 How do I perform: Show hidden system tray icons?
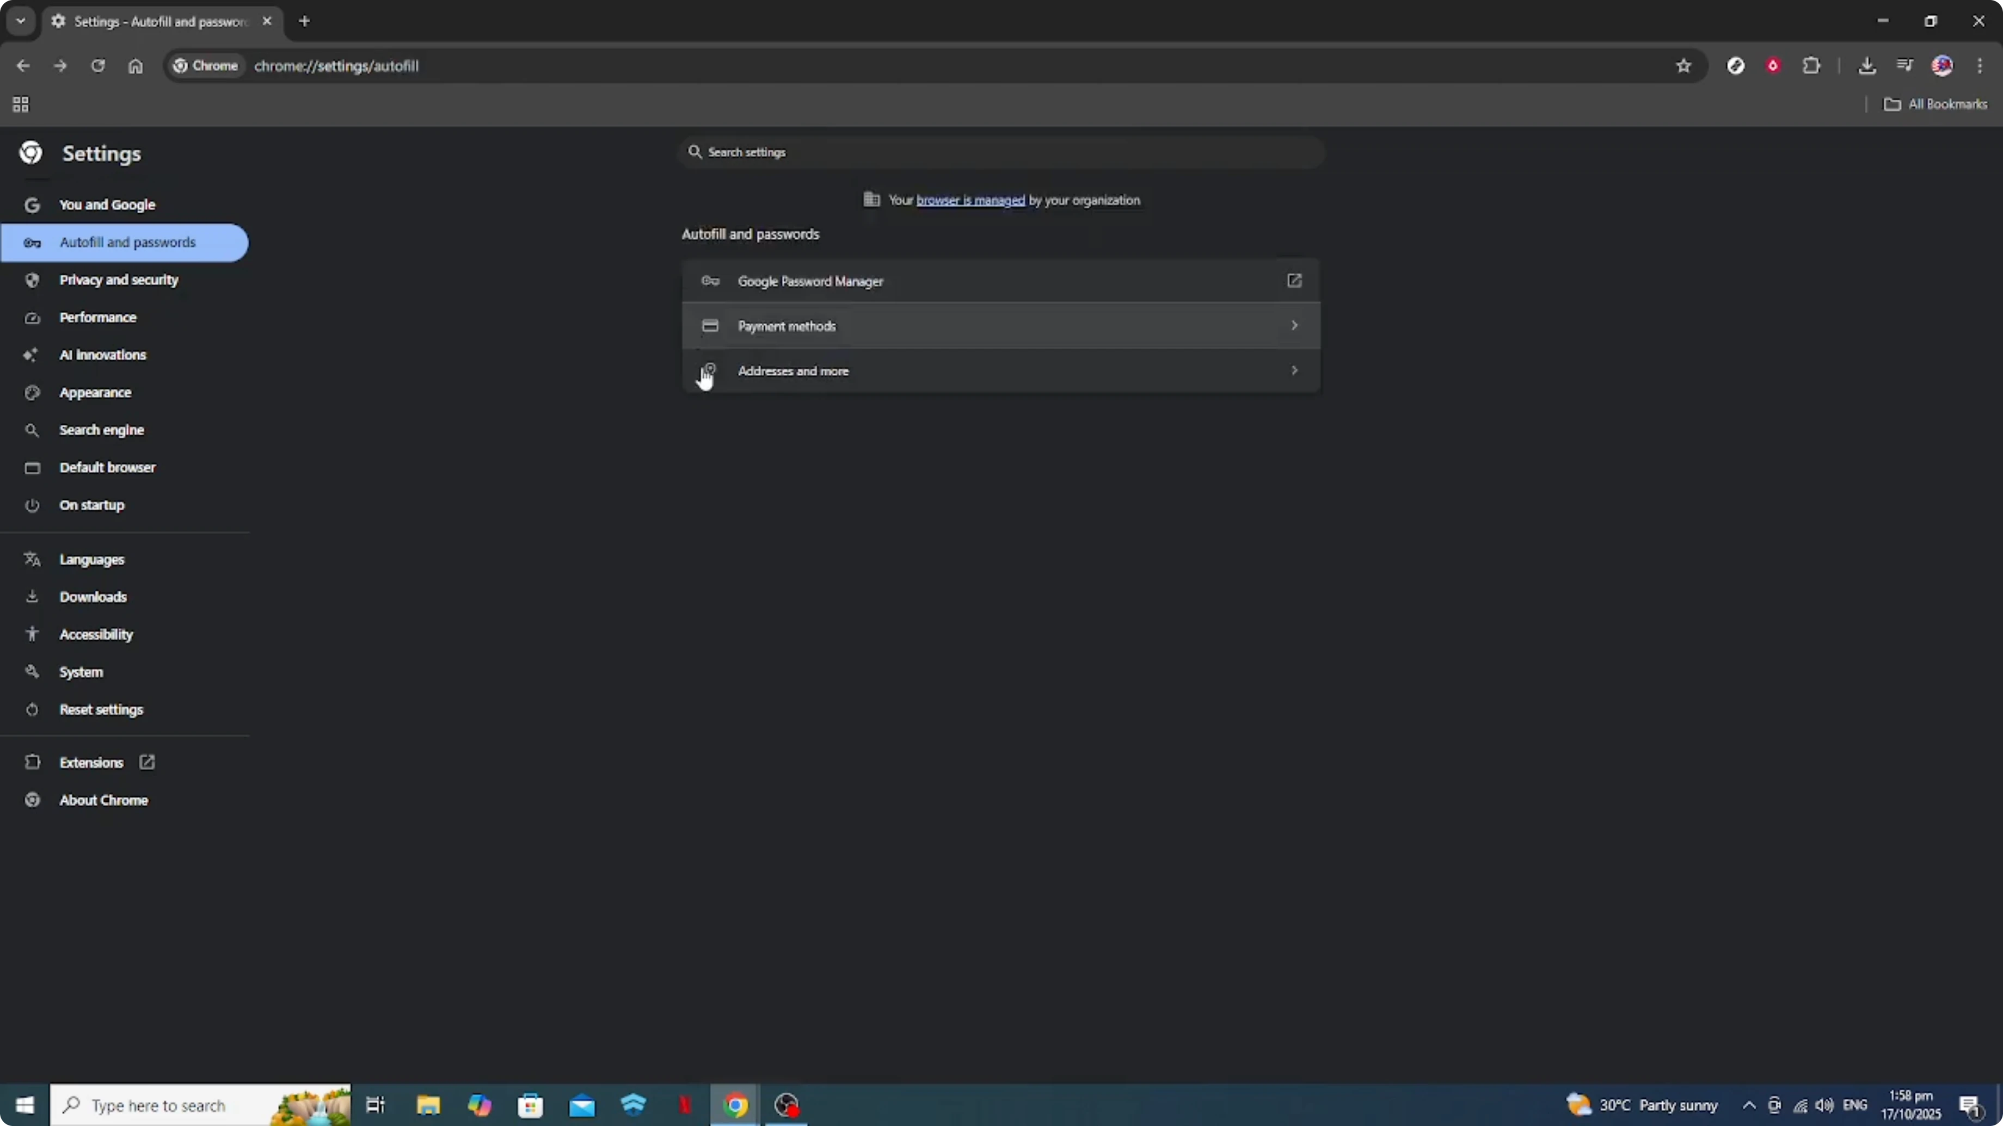click(x=1749, y=1105)
